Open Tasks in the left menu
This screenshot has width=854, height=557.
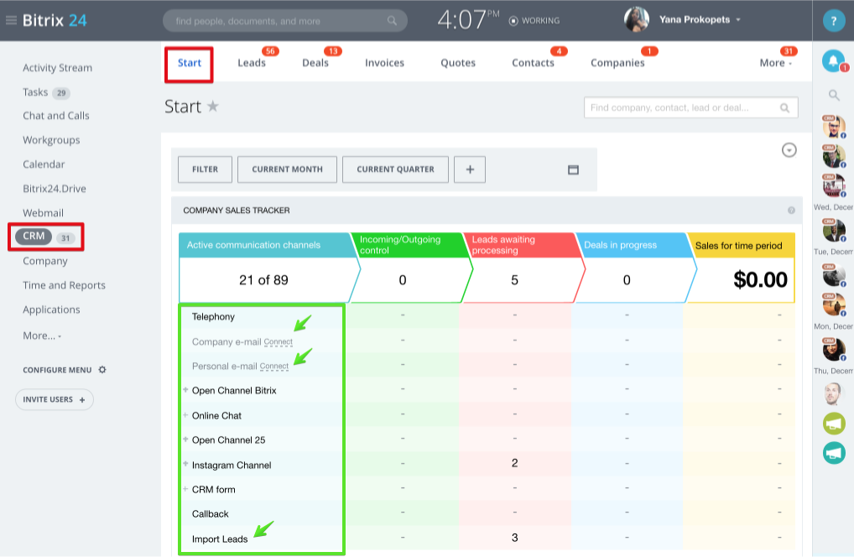pos(35,92)
